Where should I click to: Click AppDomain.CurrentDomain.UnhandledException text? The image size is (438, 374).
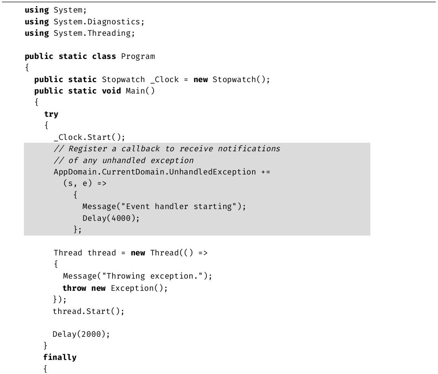(155, 172)
